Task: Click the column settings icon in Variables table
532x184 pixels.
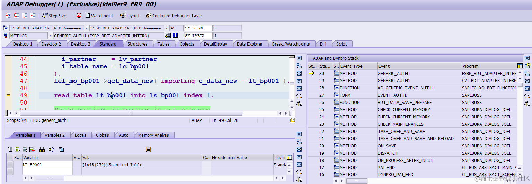Action: [289, 157]
